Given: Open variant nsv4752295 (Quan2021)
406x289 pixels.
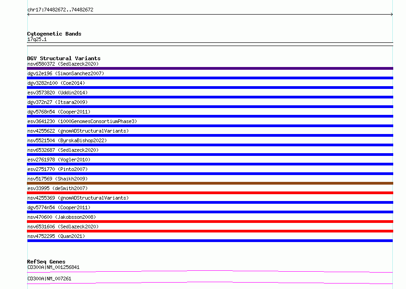Looking at the screenshot, I should click(x=56, y=236).
